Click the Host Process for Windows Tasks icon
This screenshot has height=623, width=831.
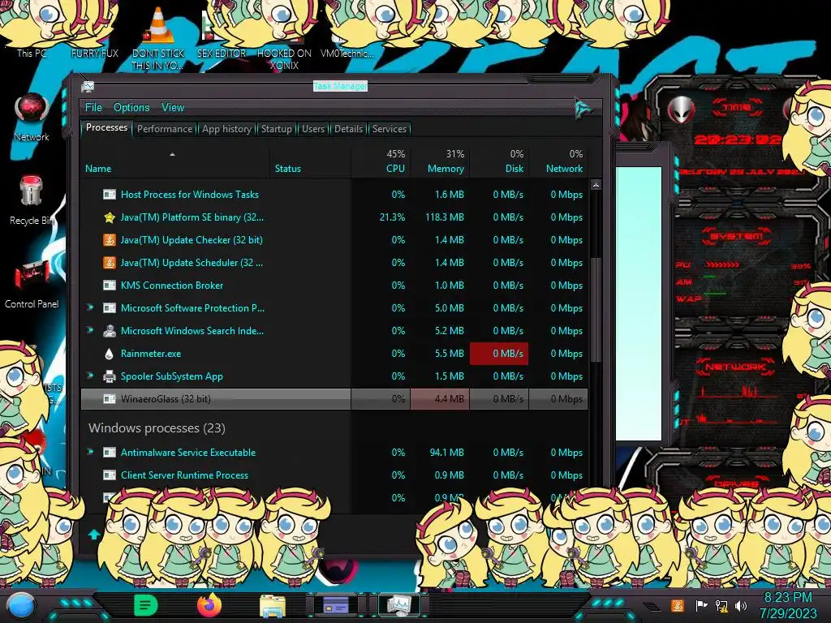pos(110,195)
